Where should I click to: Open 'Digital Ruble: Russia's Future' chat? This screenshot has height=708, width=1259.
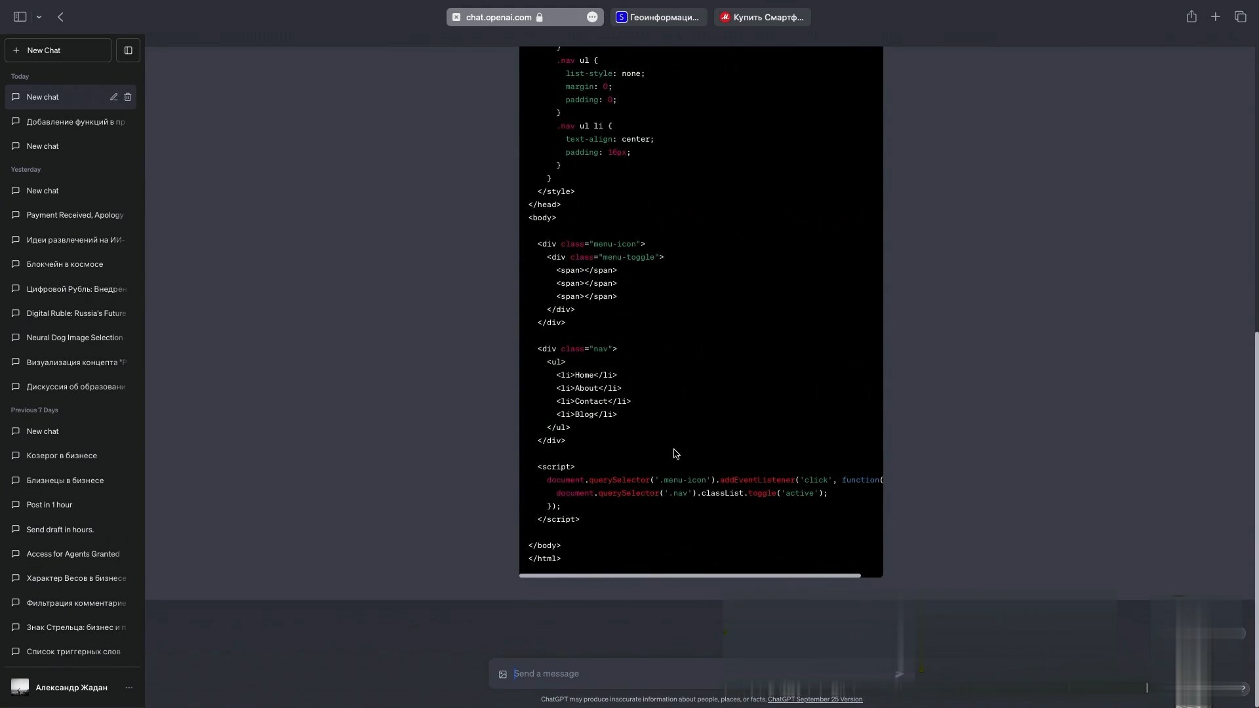[71, 313]
